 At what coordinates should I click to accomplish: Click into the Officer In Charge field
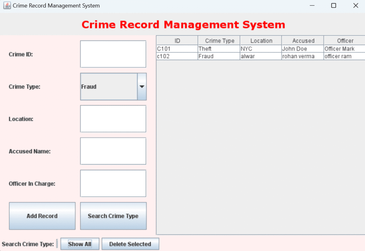(113, 183)
